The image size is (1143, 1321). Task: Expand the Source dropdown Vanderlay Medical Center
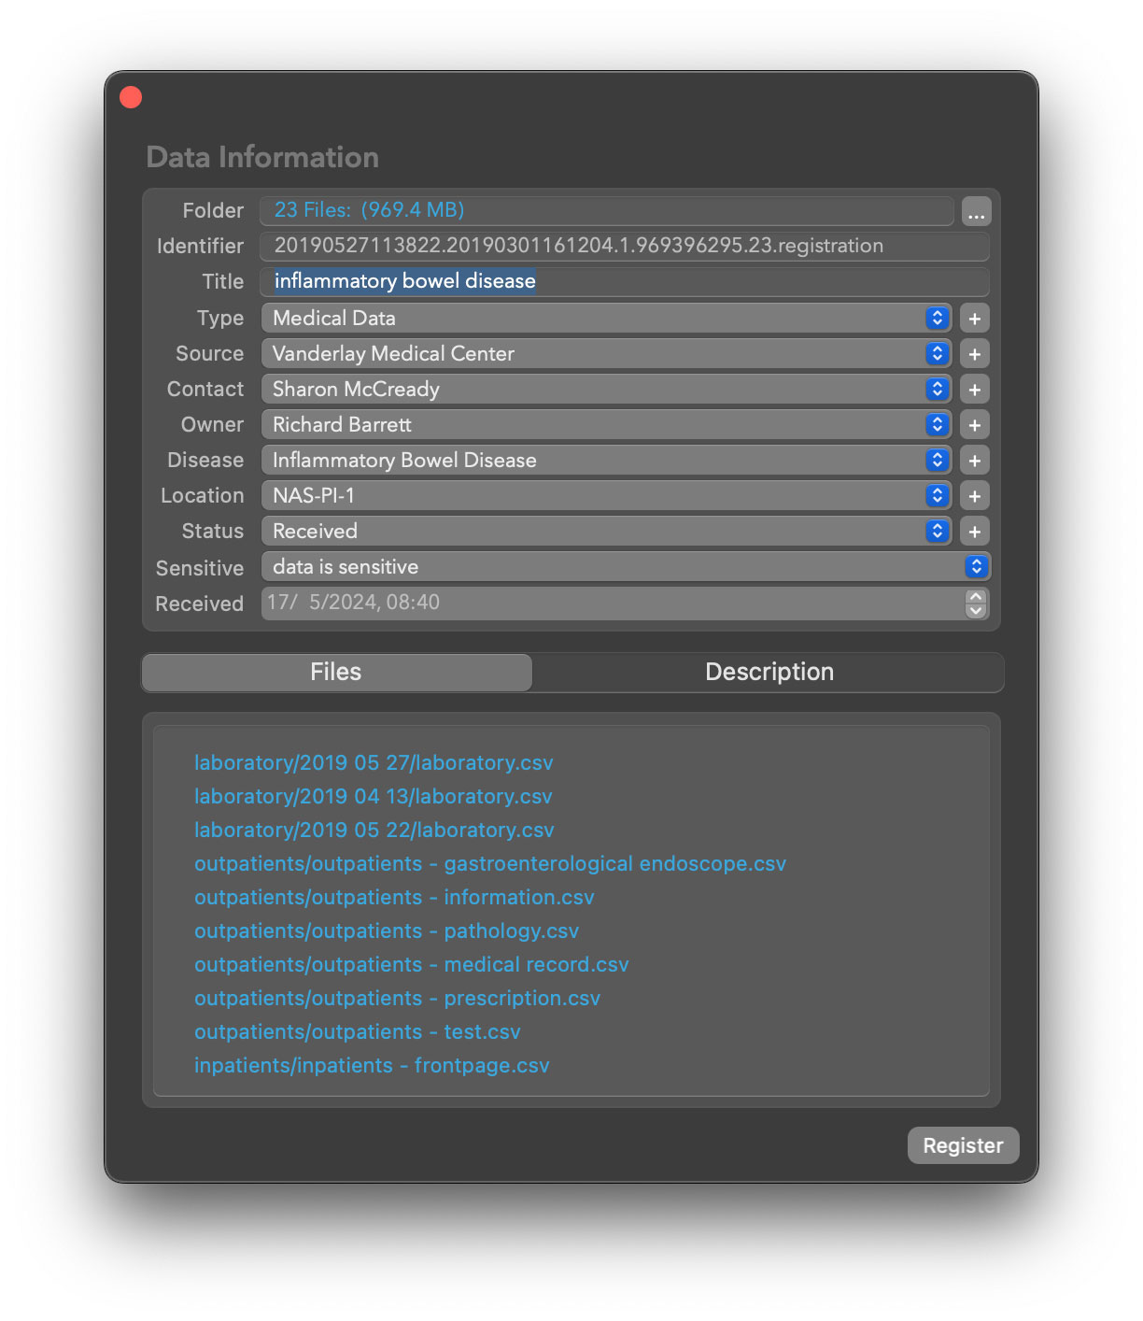605,354
